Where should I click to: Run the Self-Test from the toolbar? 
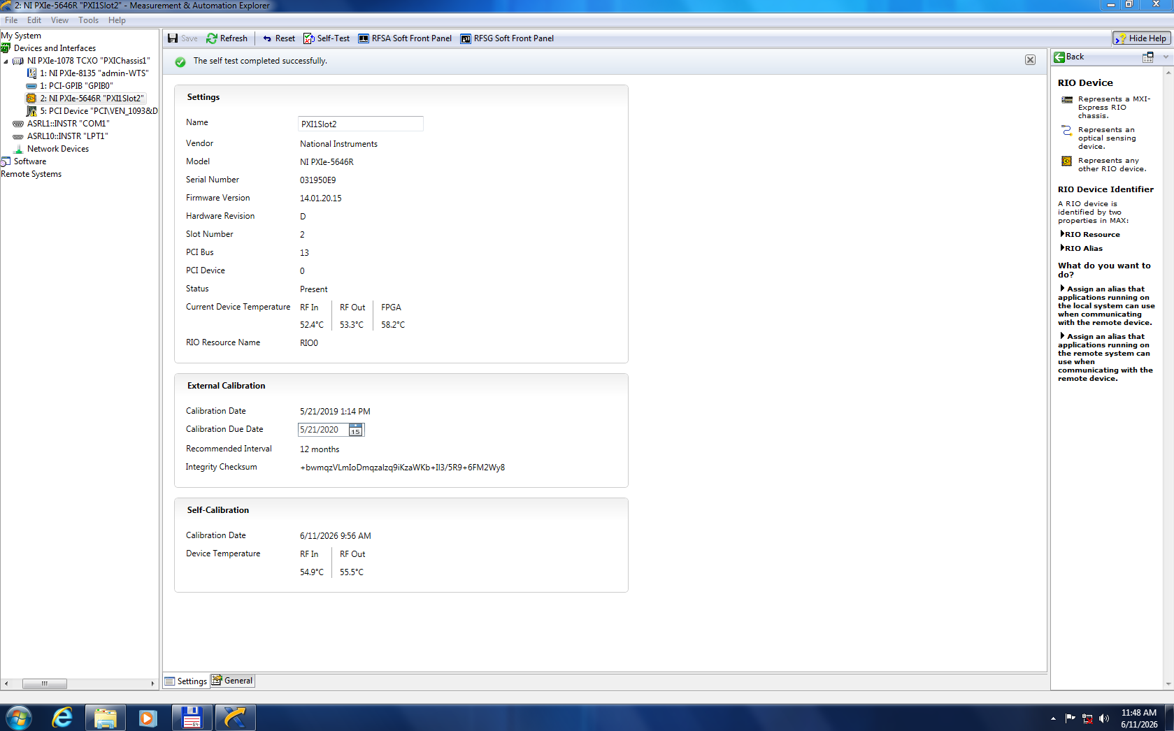click(x=327, y=38)
